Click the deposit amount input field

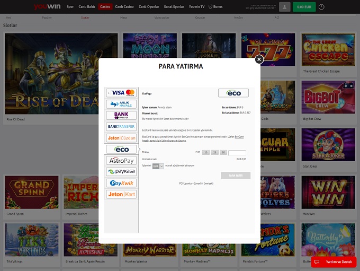point(237,153)
